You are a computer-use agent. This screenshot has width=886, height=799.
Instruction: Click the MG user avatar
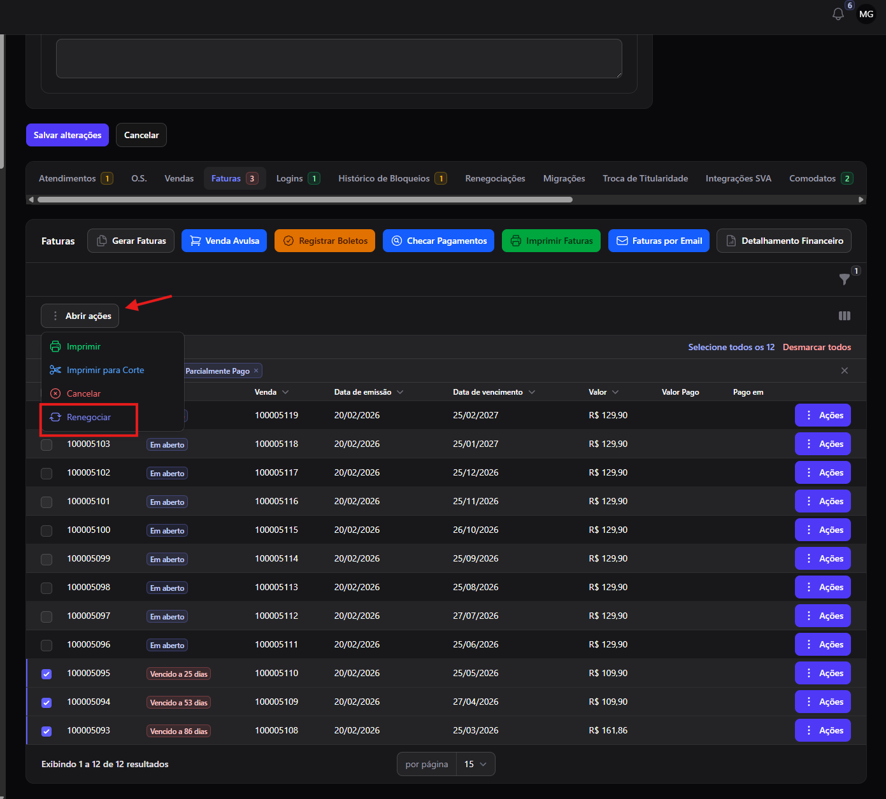point(866,14)
